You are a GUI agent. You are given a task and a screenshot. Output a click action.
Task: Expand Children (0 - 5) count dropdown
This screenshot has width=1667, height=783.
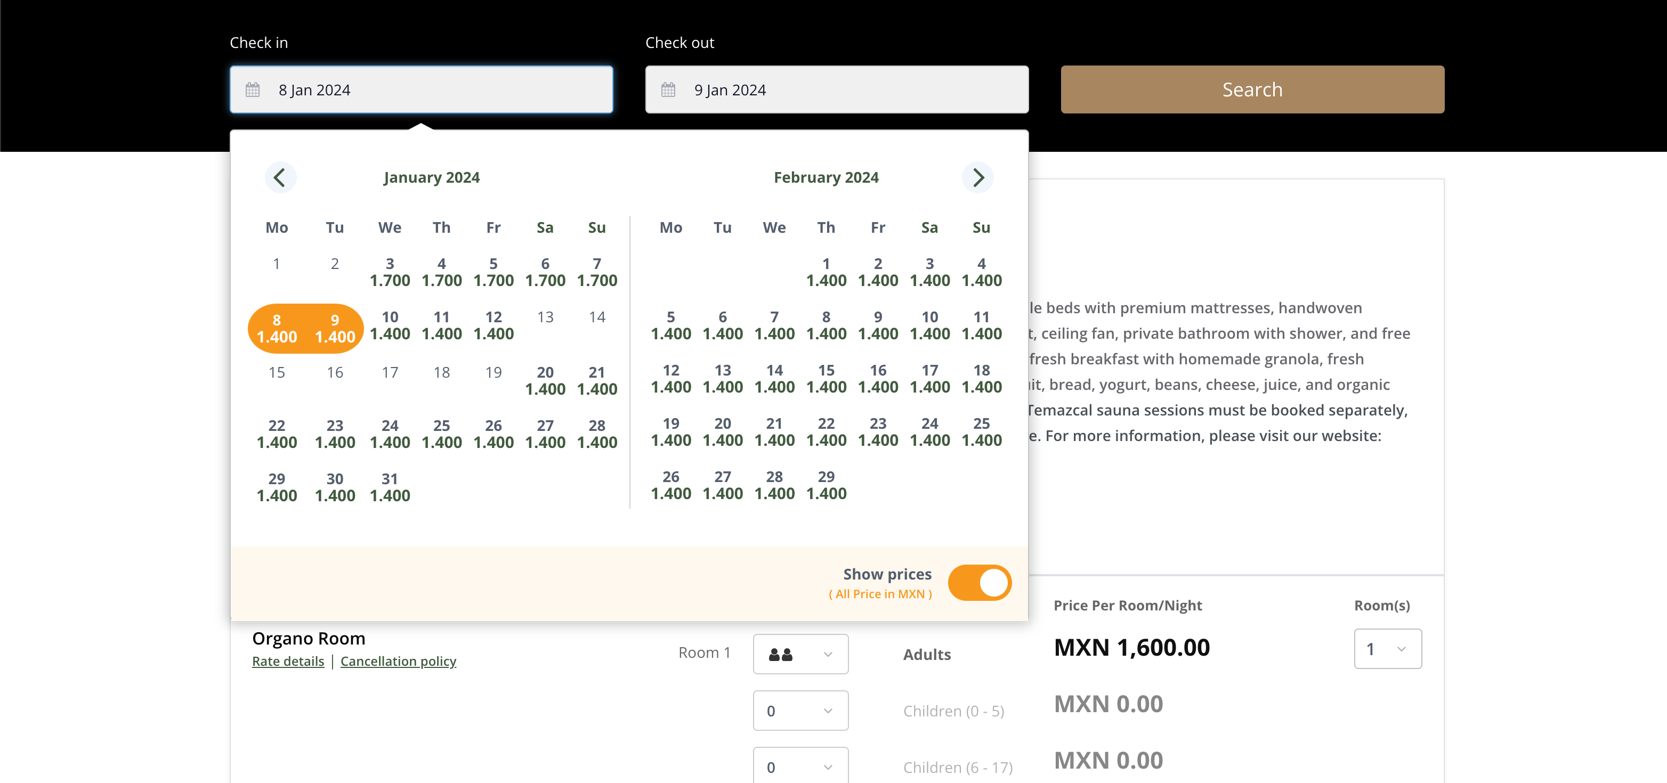[800, 711]
